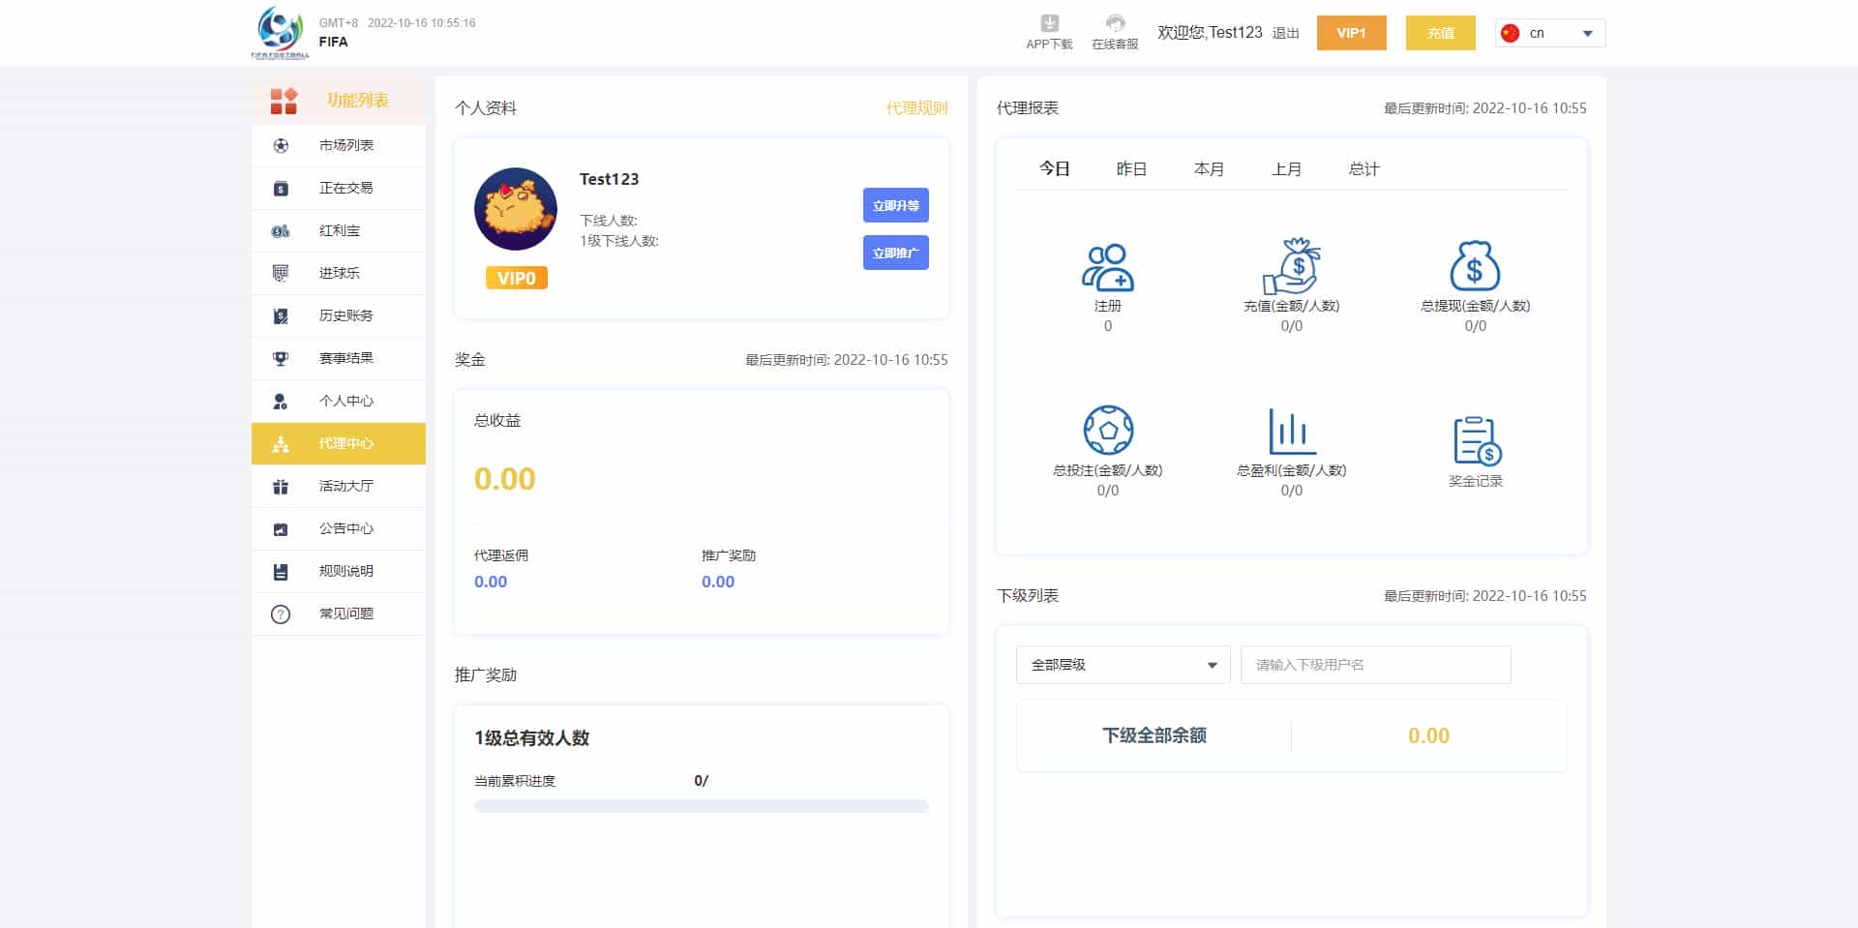Click the trophy icon beside 赛事结果

(x=281, y=358)
